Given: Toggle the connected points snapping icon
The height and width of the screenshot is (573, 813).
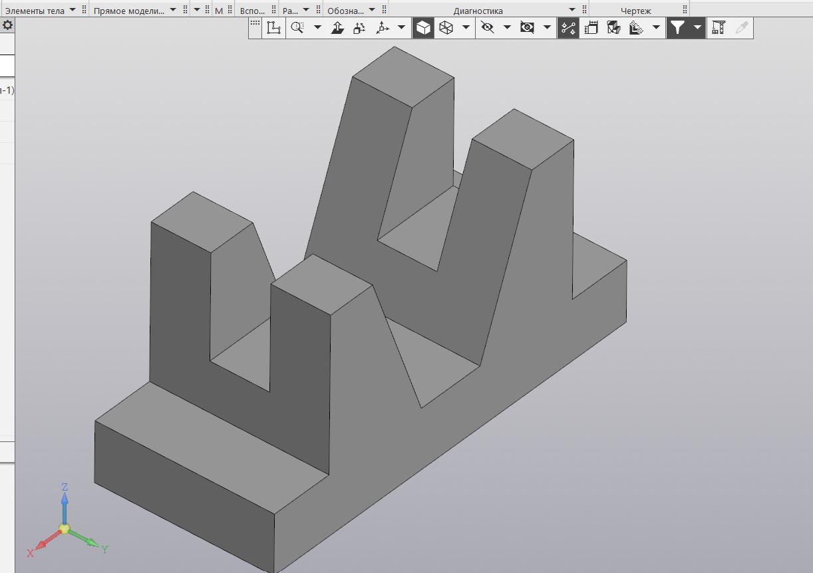Looking at the screenshot, I should coord(568,28).
